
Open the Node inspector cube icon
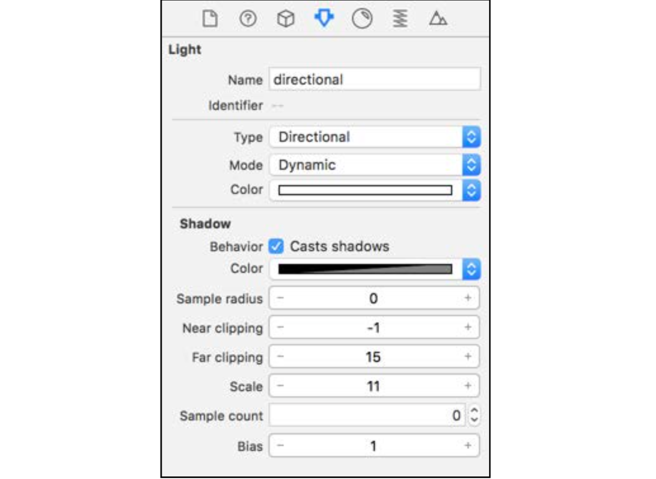286,19
